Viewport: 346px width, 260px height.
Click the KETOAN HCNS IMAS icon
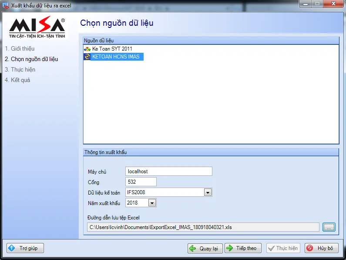(x=87, y=57)
